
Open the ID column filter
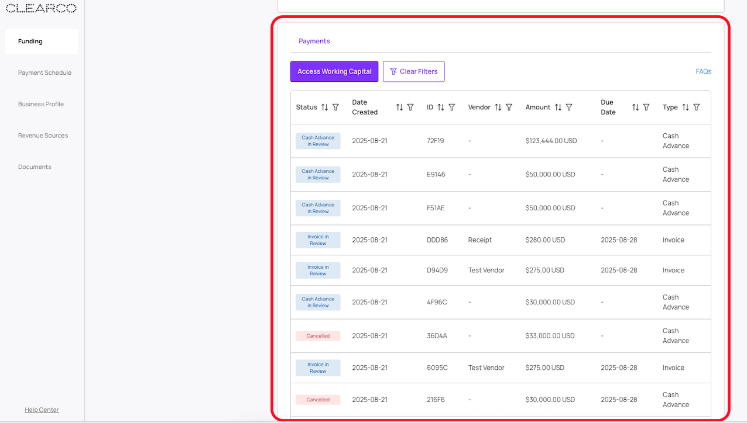point(451,108)
